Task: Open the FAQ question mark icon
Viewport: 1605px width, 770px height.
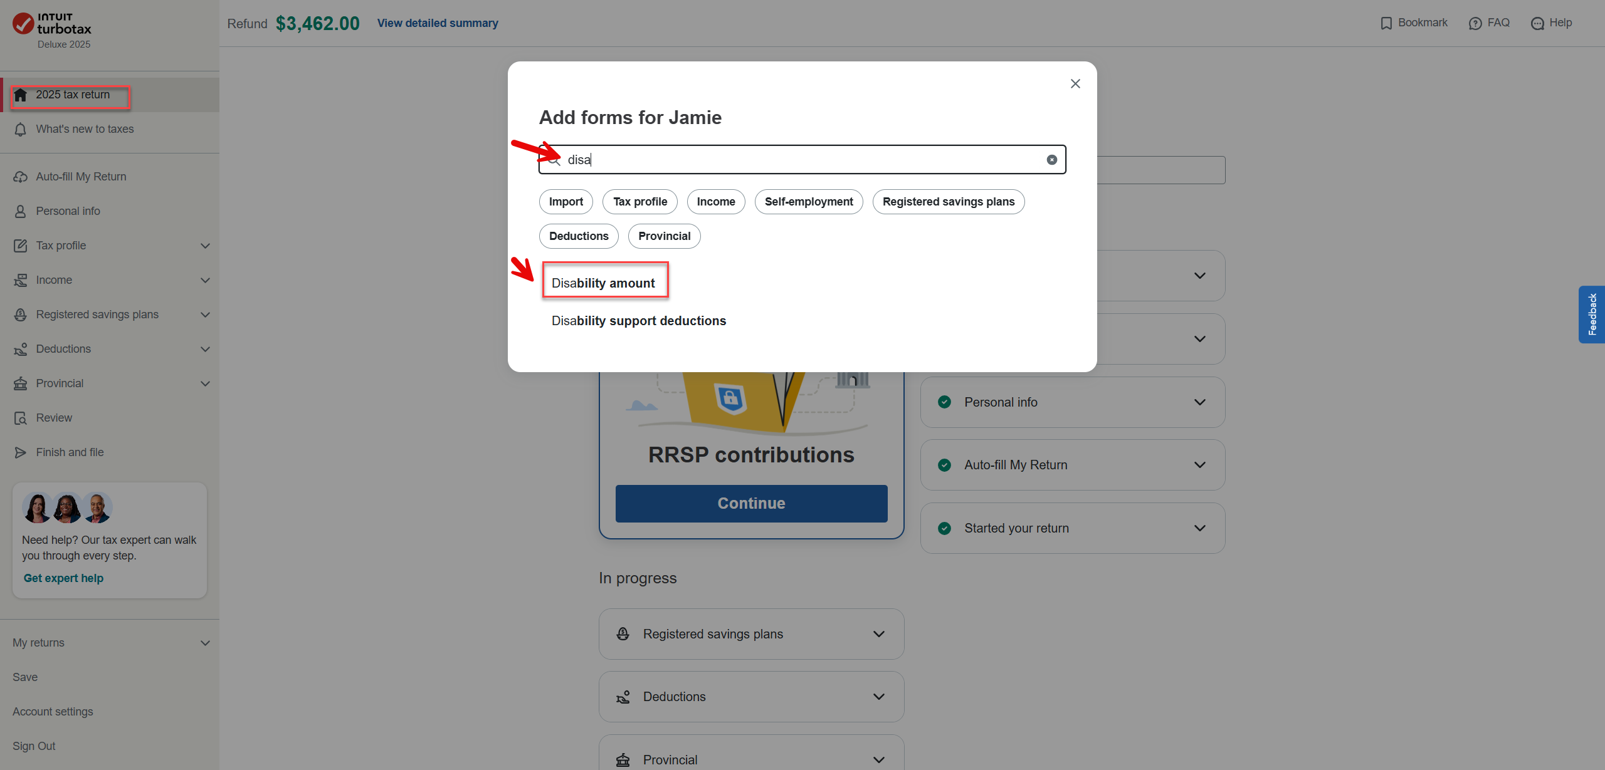Action: click(x=1475, y=23)
